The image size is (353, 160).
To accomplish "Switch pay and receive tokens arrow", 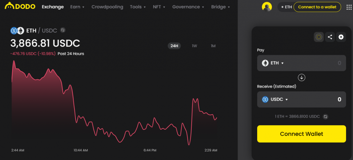I will click(x=302, y=78).
